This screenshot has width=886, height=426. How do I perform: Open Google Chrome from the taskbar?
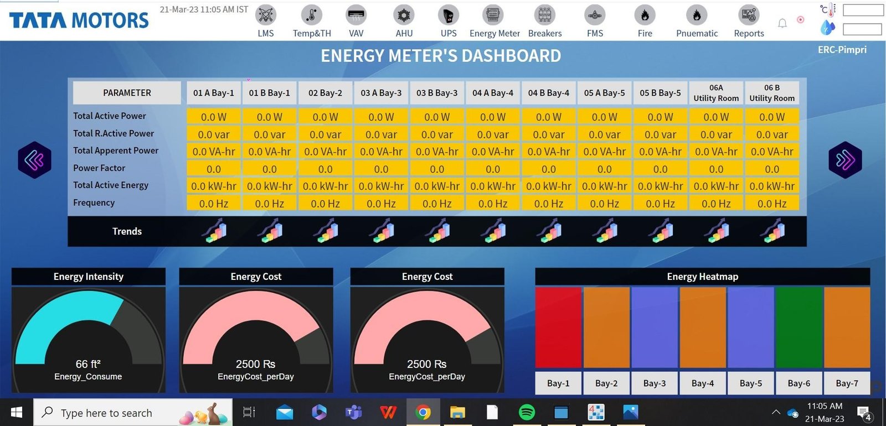pos(423,412)
